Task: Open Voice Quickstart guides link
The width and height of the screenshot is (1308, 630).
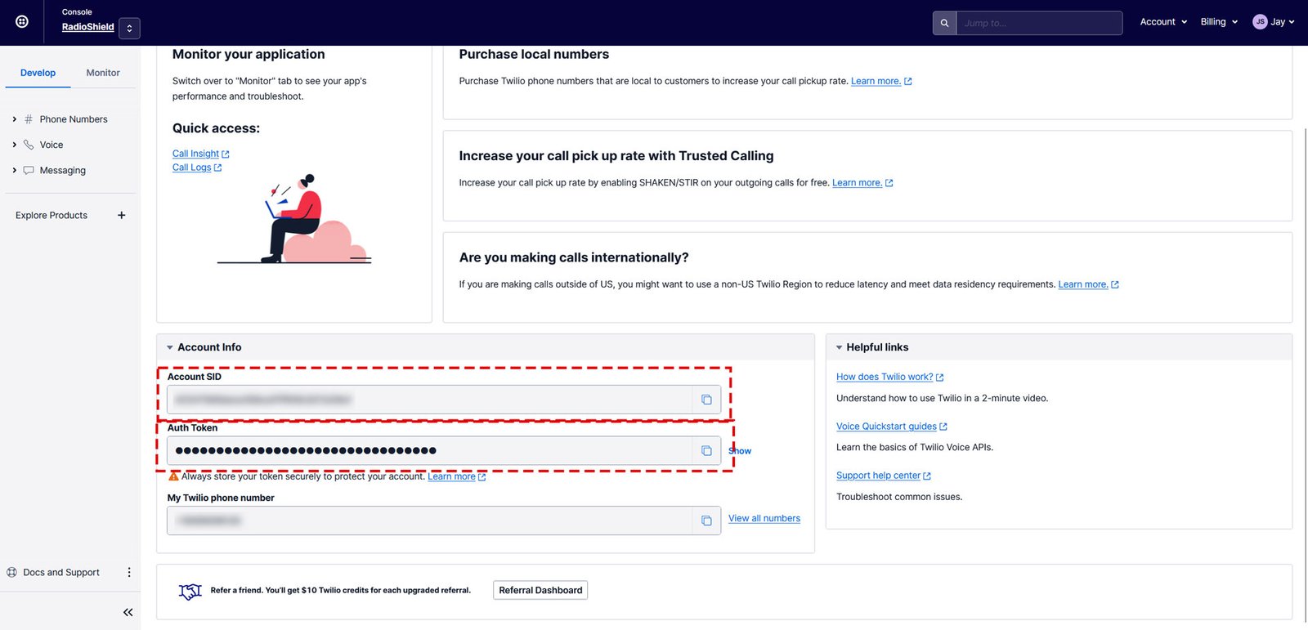Action: pyautogui.click(x=886, y=427)
